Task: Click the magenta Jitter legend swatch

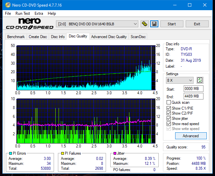Action: 115,153
